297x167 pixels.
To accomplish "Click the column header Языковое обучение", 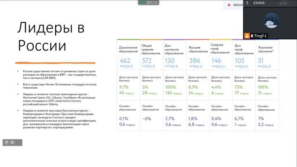I will coord(266,49).
